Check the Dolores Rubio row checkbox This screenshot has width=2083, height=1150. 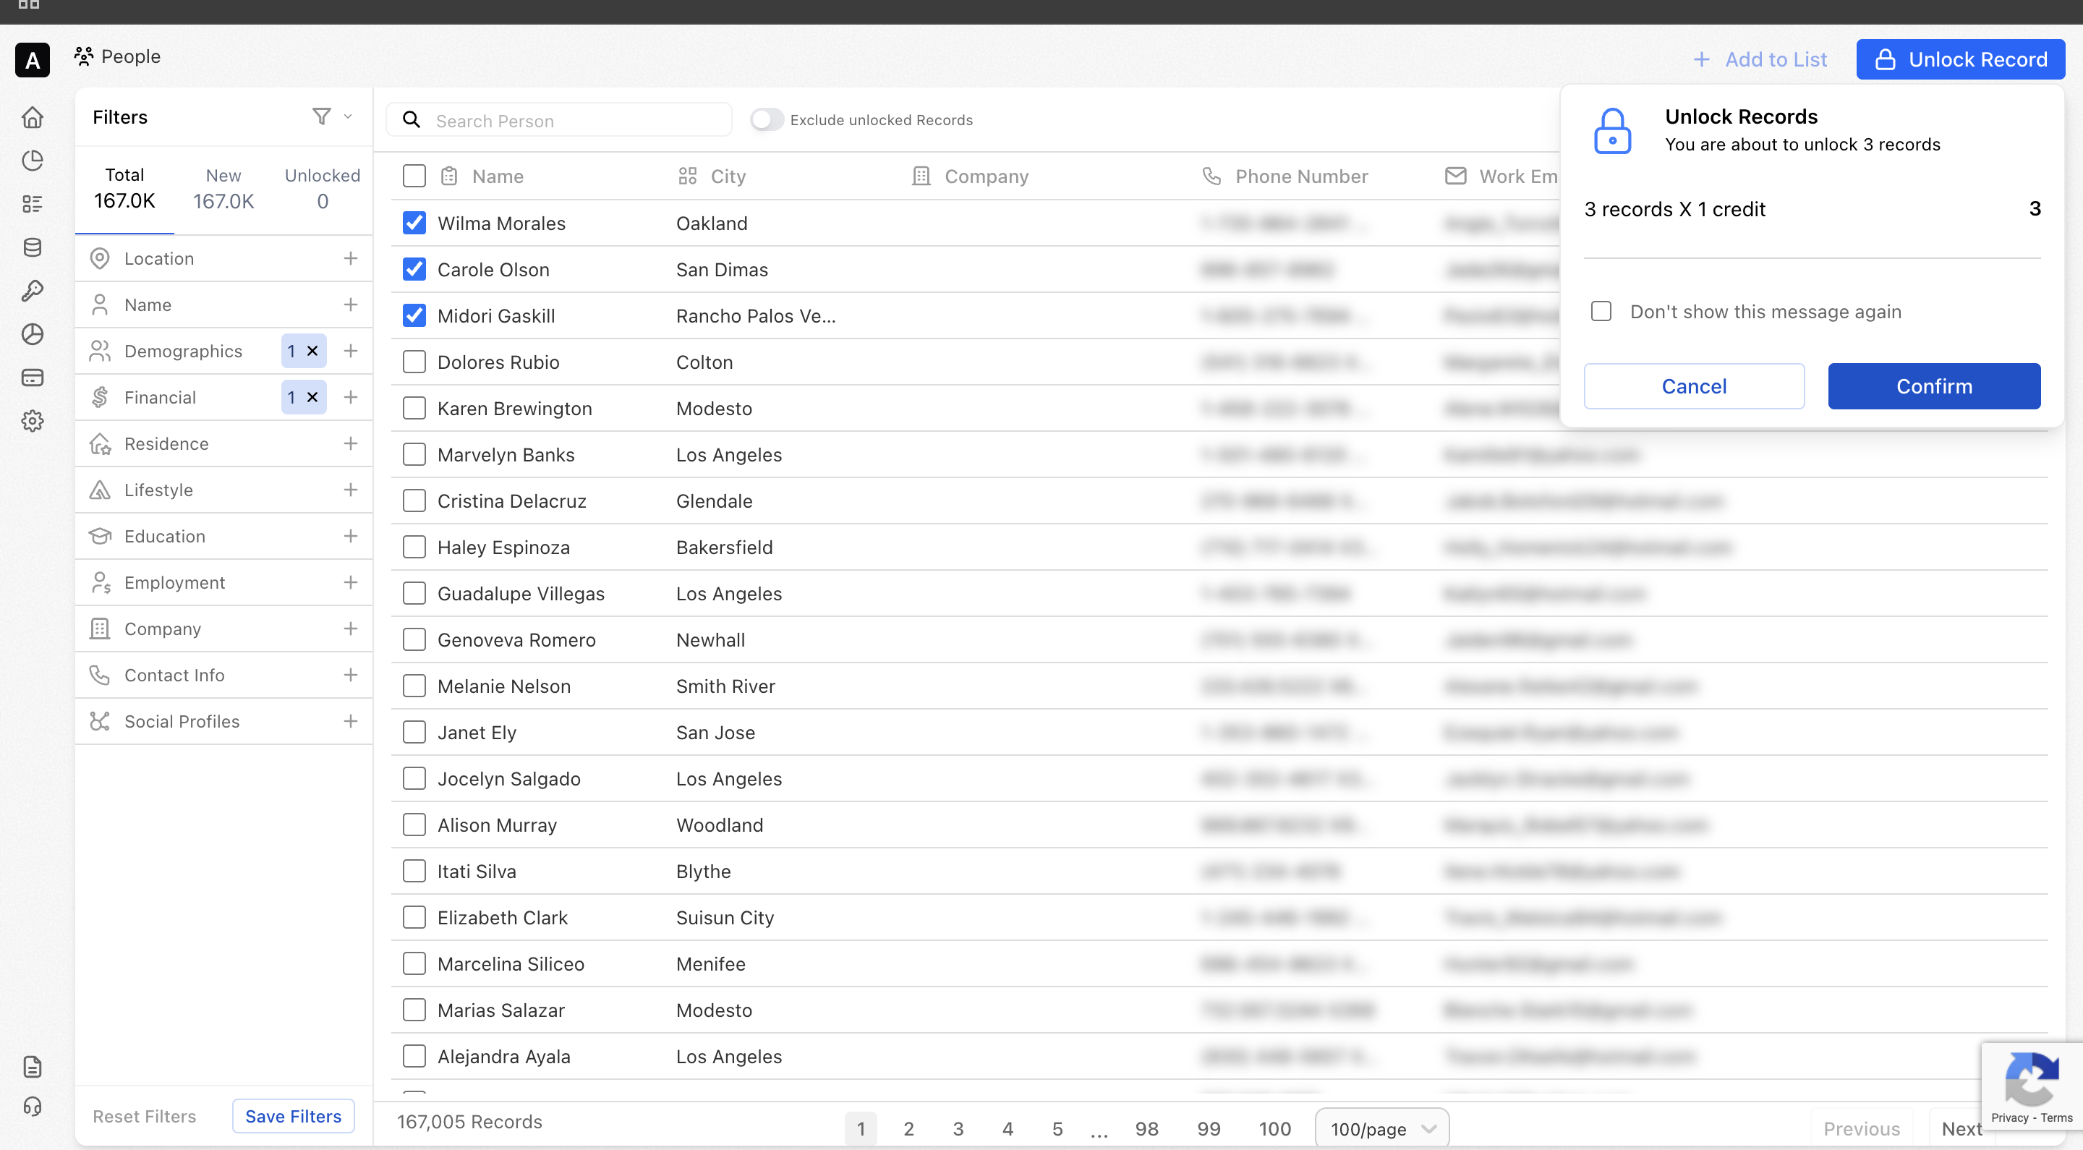coord(414,362)
